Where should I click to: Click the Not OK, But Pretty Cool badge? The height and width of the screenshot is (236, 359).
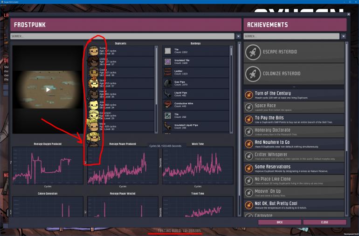(249, 205)
